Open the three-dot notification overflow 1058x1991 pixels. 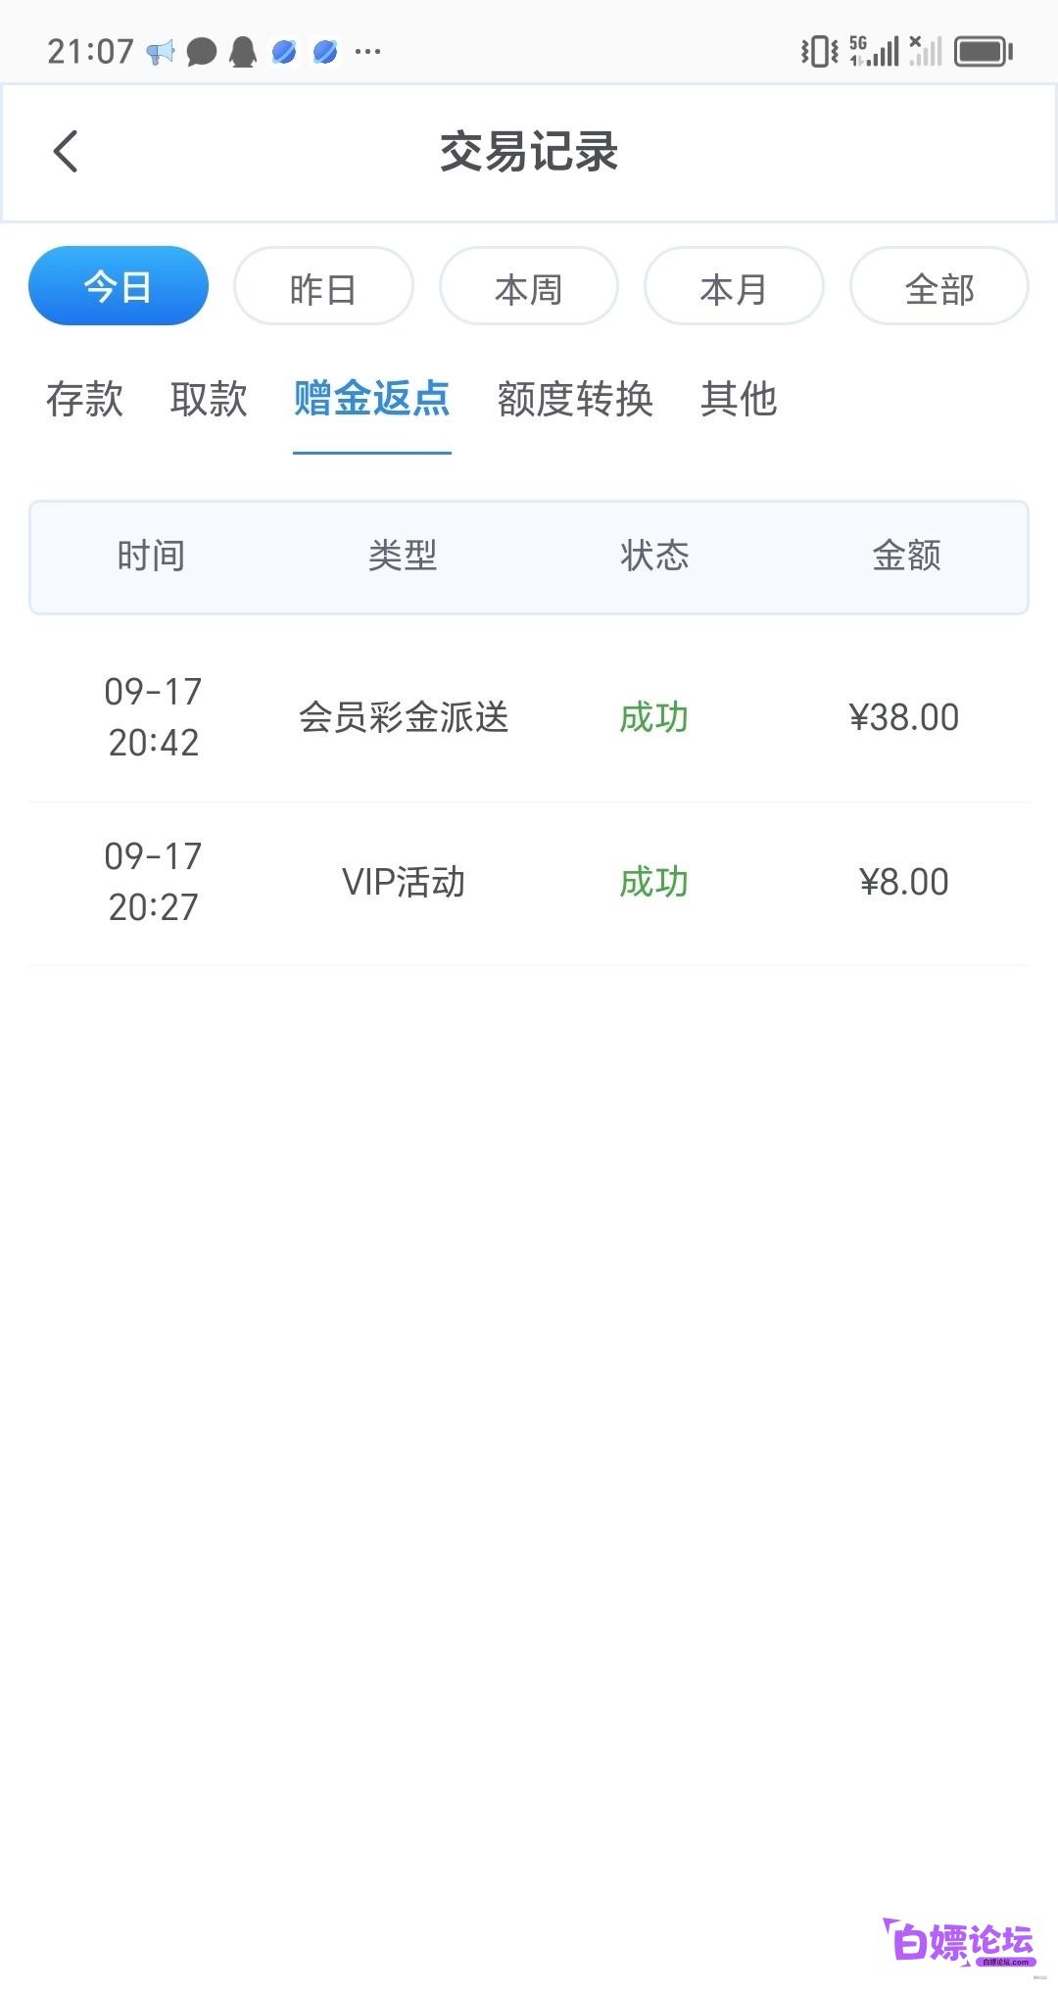point(367,51)
